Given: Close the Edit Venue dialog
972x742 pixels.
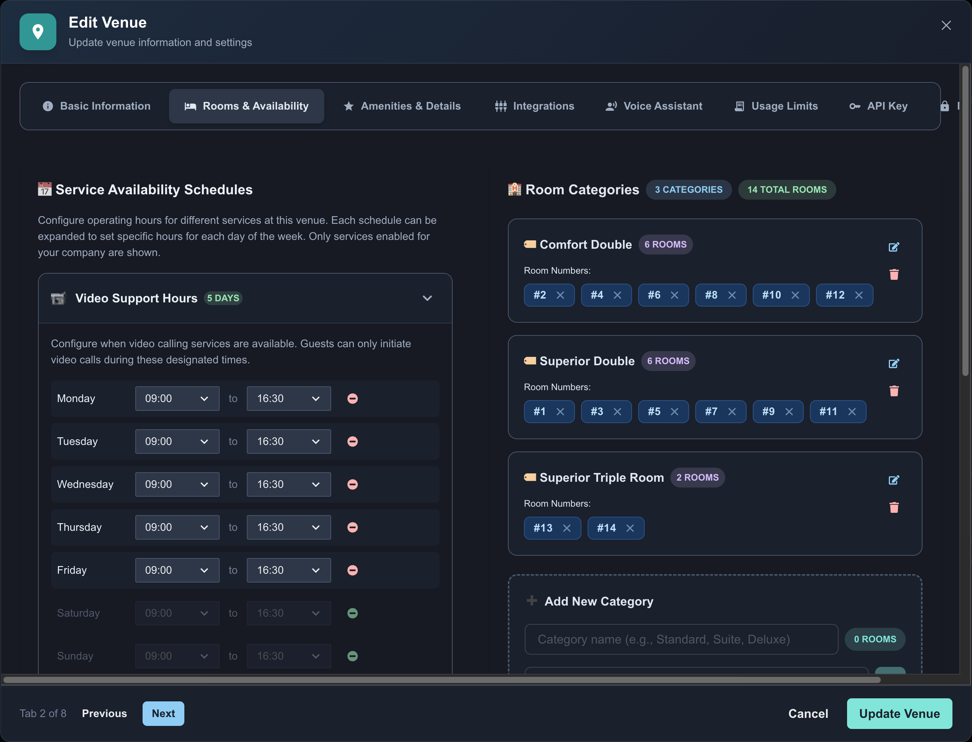Looking at the screenshot, I should pyautogui.click(x=946, y=25).
